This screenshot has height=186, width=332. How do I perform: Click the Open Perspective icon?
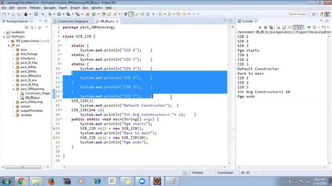click(x=314, y=14)
